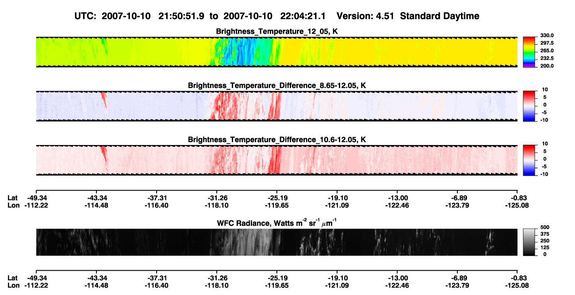The height and width of the screenshot is (295, 575).
Task: Click the 330.0 colorbar tick label
Action: (547, 35)
